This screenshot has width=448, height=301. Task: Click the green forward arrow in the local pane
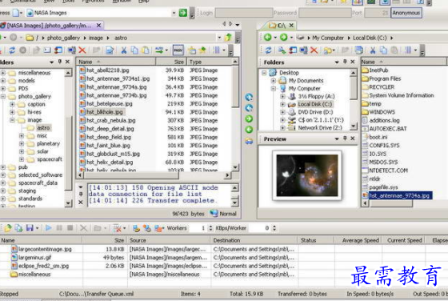pyautogui.click(x=283, y=37)
